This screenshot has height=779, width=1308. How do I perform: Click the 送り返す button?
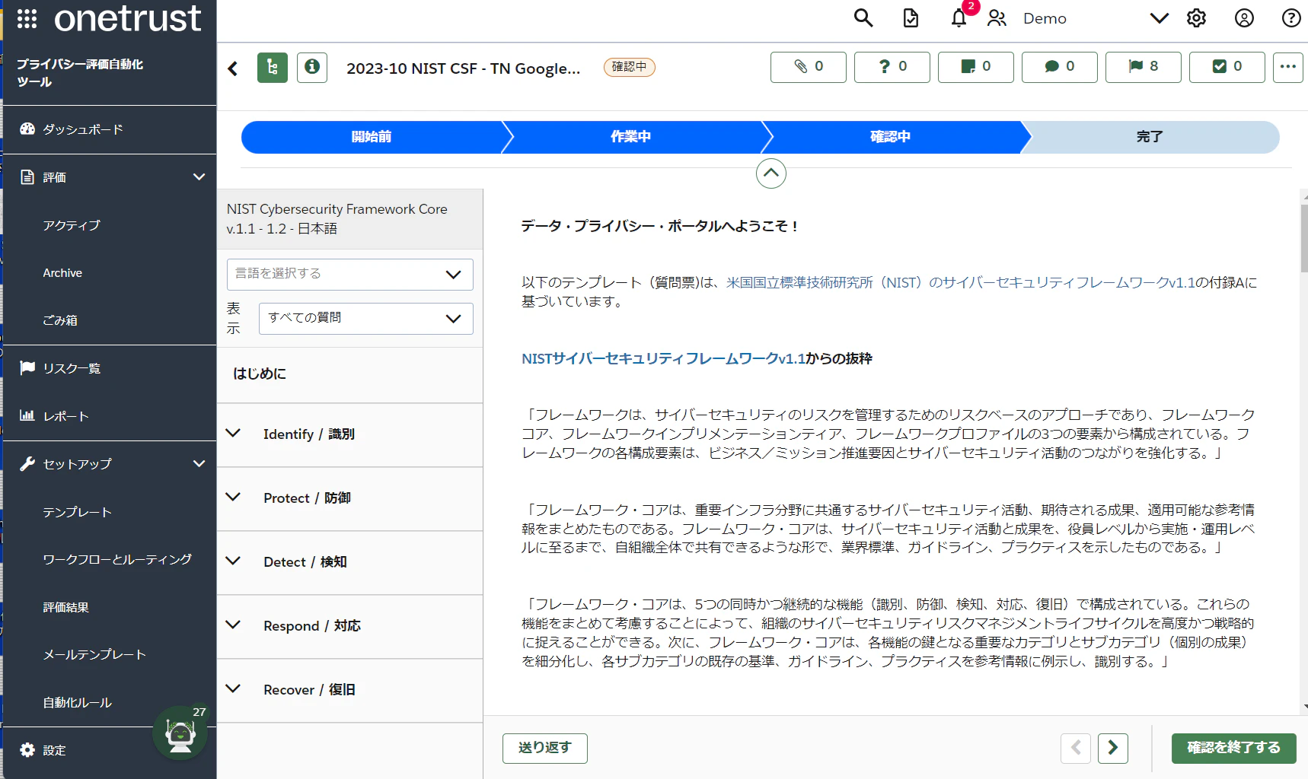pos(545,748)
